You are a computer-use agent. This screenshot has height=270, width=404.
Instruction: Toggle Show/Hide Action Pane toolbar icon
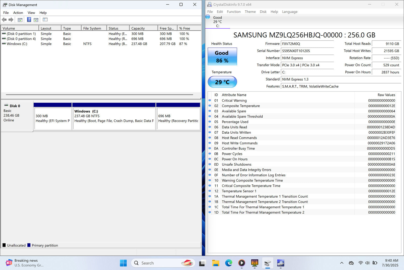click(36, 20)
